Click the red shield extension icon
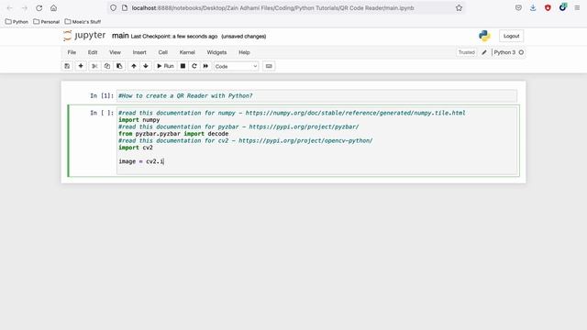 coord(548,8)
